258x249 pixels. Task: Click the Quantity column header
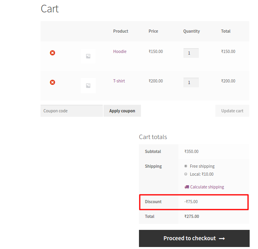[x=192, y=31]
